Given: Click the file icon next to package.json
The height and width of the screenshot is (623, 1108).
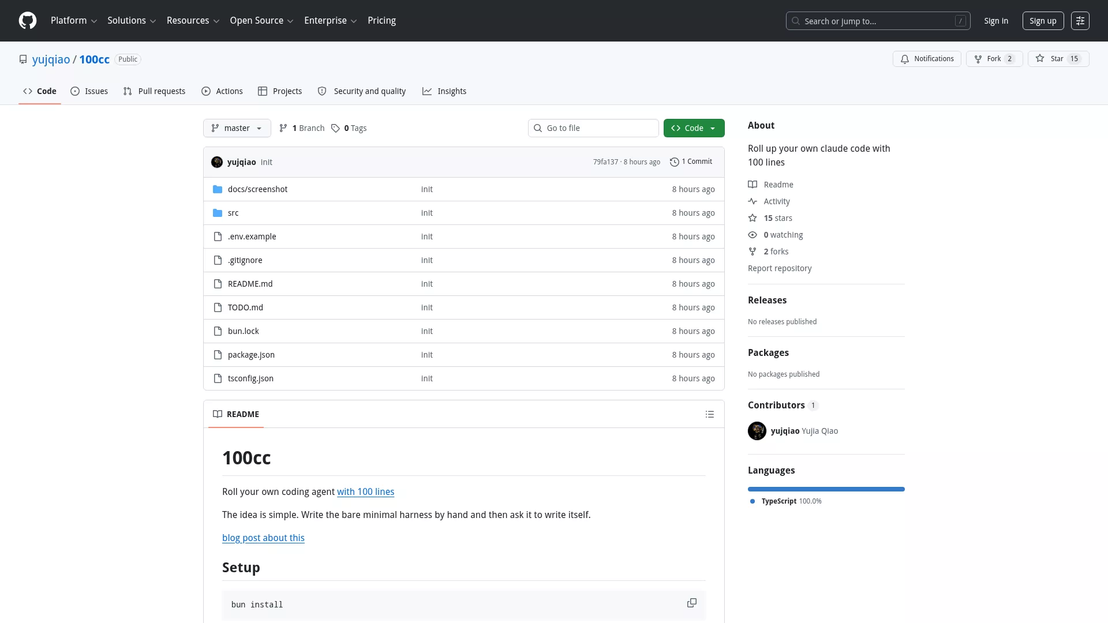Looking at the screenshot, I should click(x=218, y=355).
